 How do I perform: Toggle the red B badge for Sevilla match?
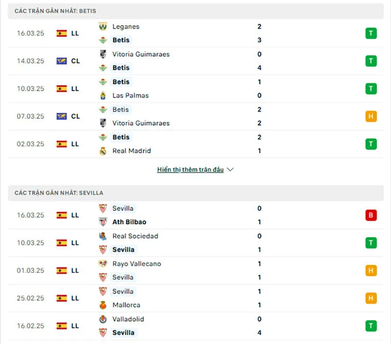(371, 215)
